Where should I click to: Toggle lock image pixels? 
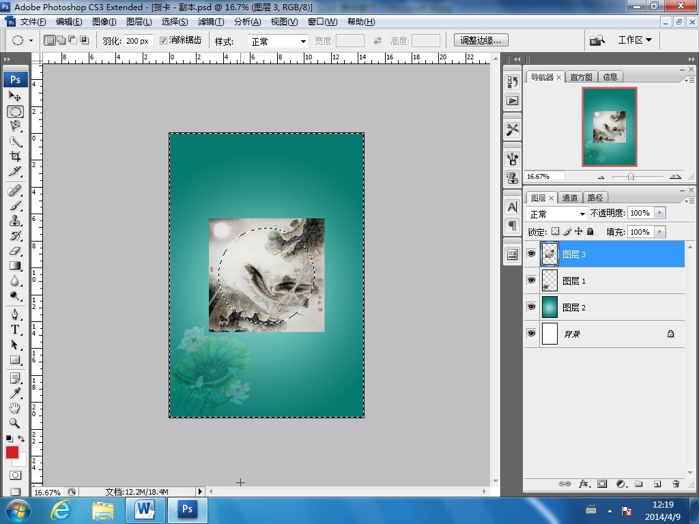pyautogui.click(x=567, y=231)
